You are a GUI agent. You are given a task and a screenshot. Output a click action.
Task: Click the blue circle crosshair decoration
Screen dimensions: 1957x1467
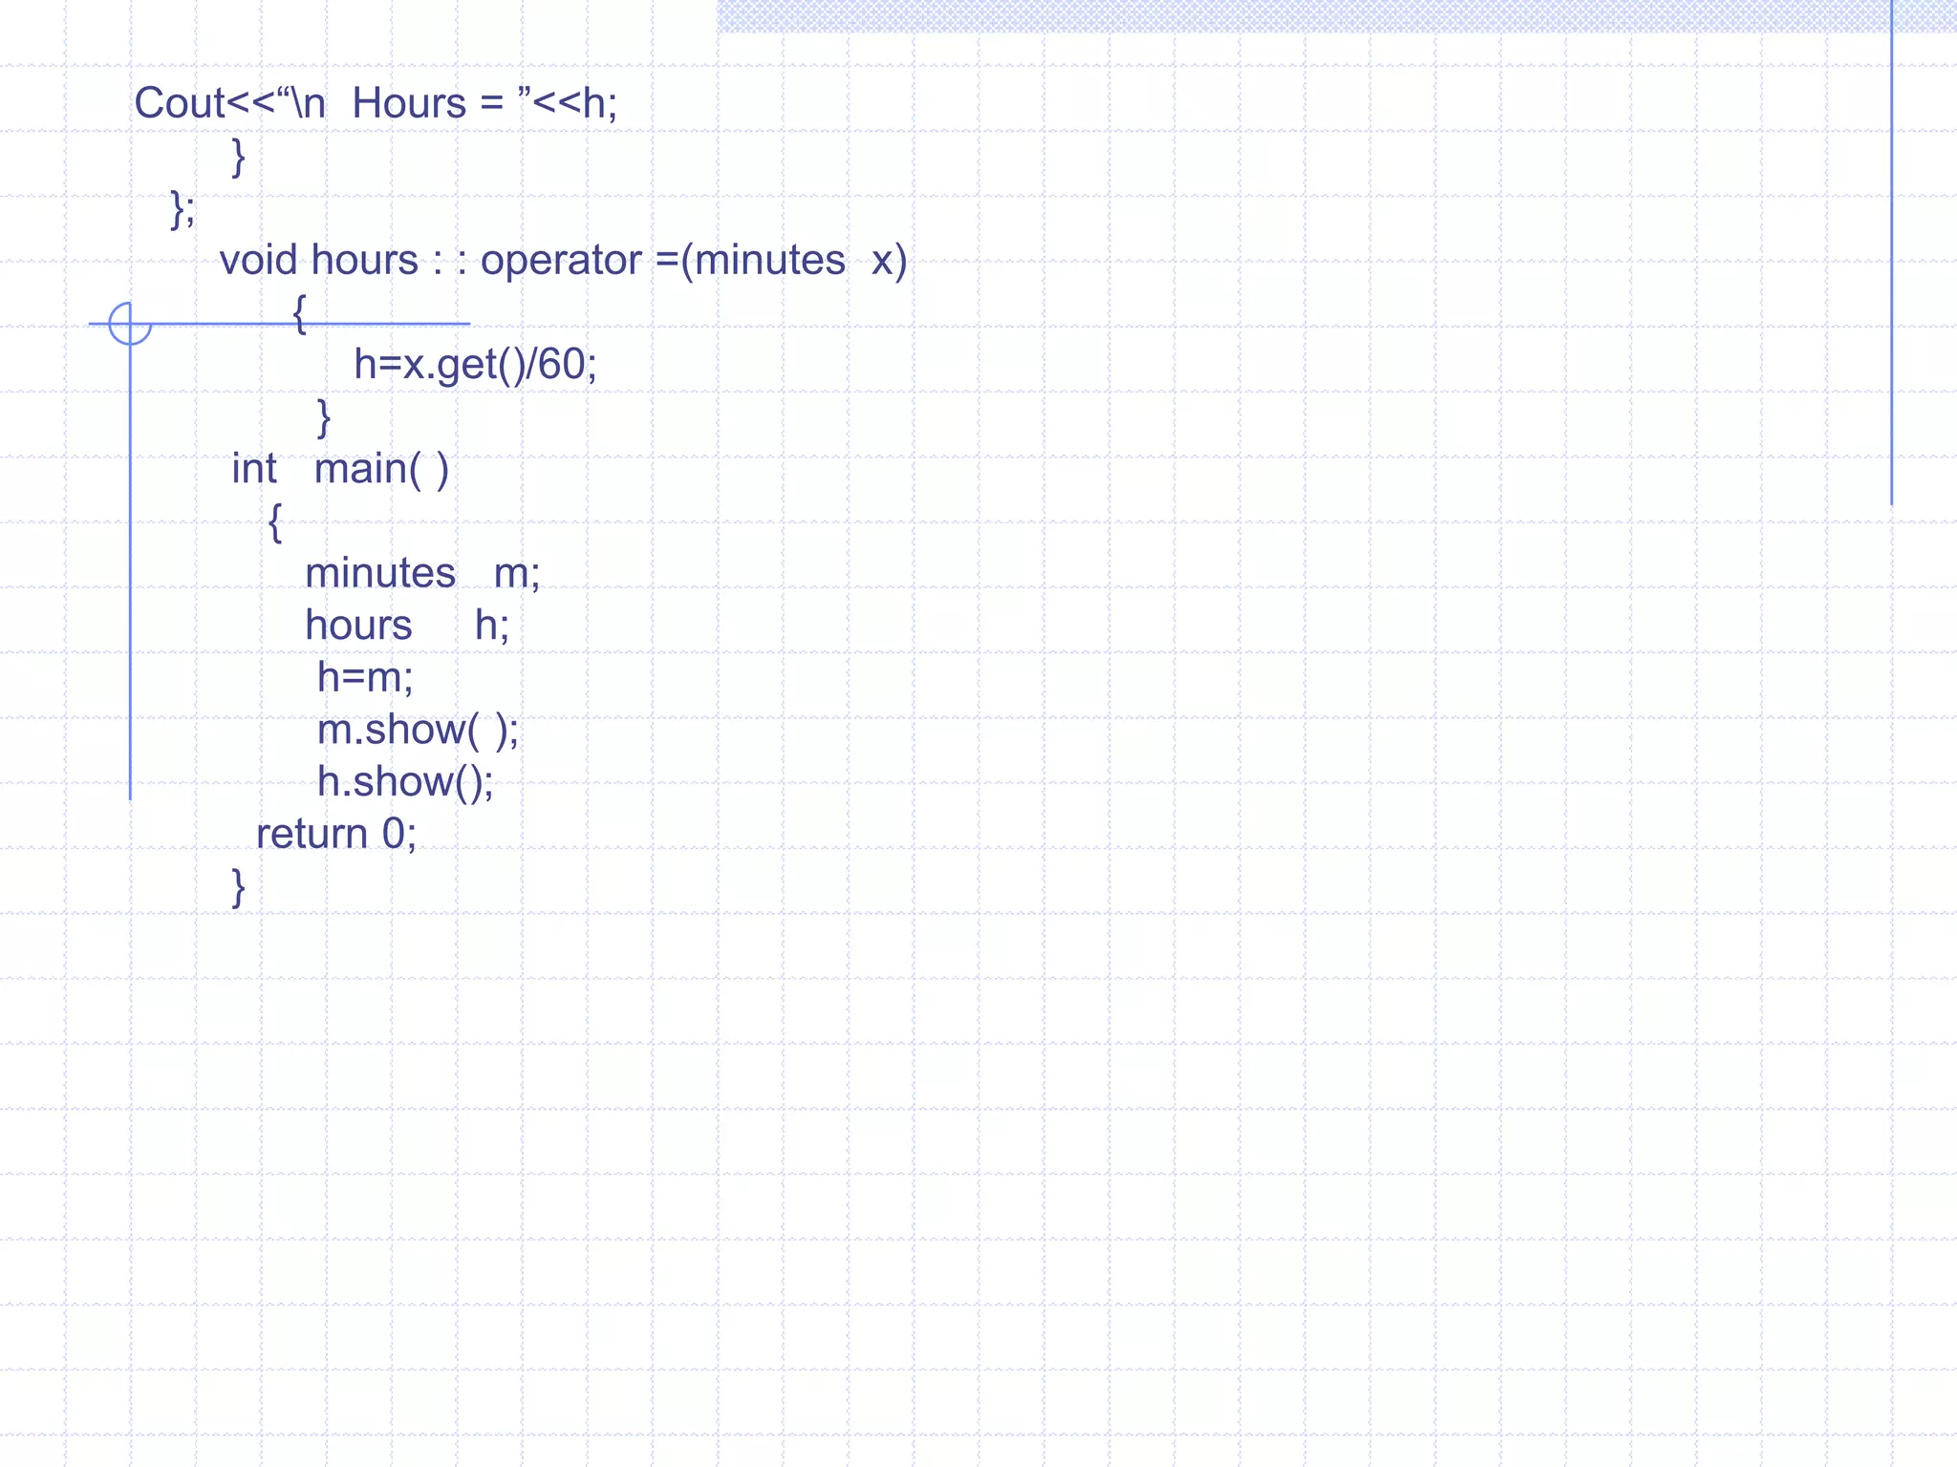click(130, 323)
